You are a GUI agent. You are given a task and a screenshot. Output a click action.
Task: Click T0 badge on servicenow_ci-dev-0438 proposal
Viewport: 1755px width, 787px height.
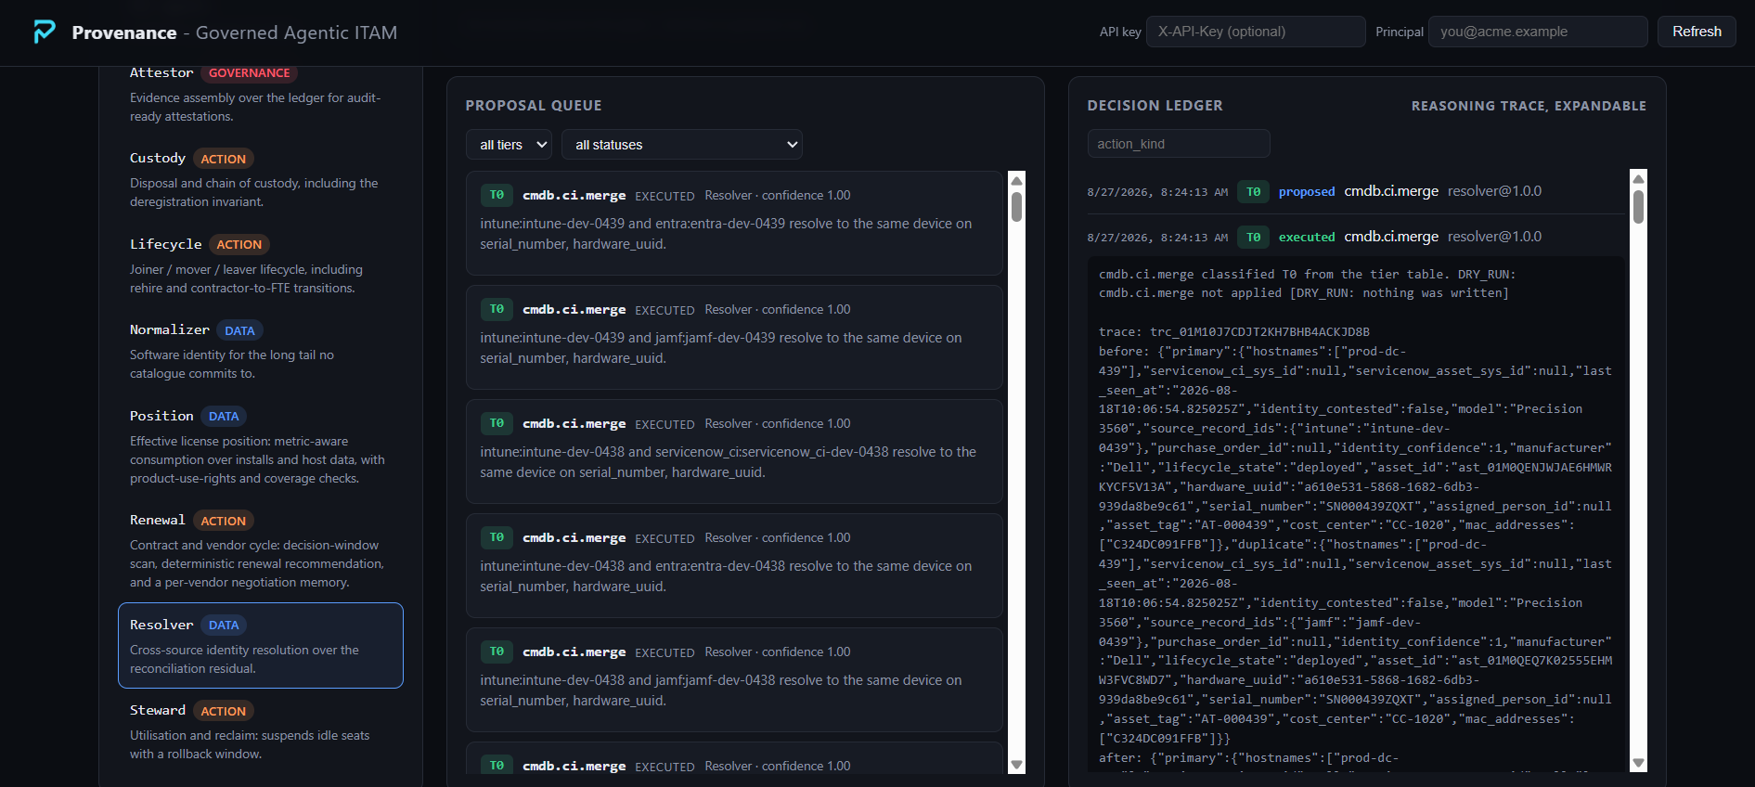497,423
